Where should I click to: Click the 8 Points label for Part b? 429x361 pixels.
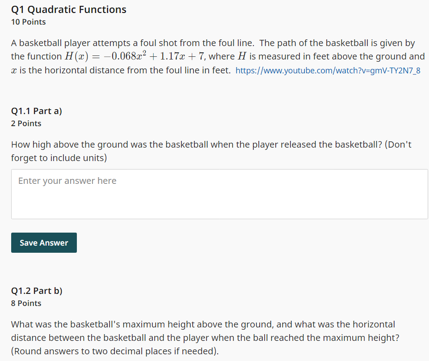26,303
